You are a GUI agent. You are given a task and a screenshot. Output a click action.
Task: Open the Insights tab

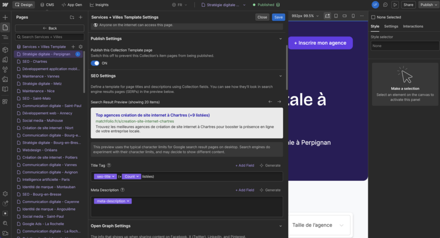[x=99, y=5]
